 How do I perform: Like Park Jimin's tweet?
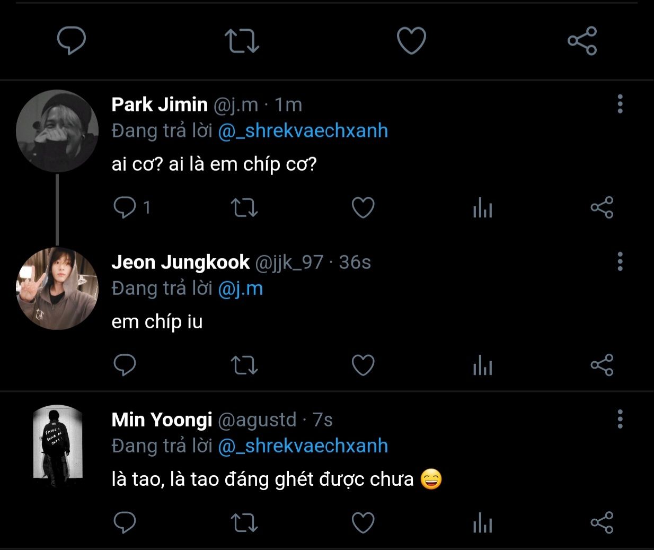(363, 207)
